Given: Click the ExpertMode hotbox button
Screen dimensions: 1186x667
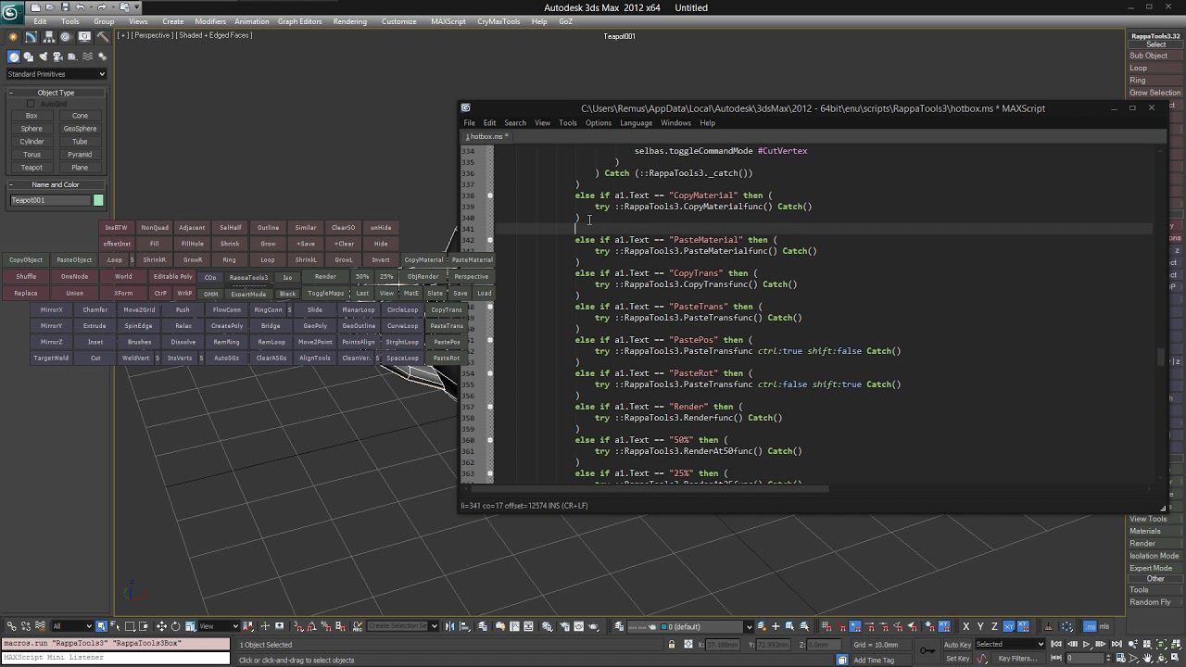Looking at the screenshot, I should (247, 294).
